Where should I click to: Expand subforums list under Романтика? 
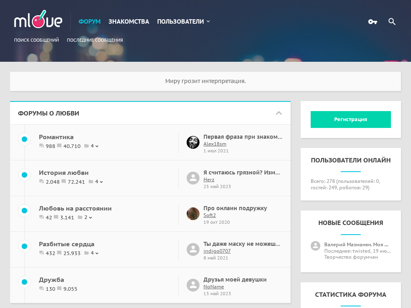[95, 146]
